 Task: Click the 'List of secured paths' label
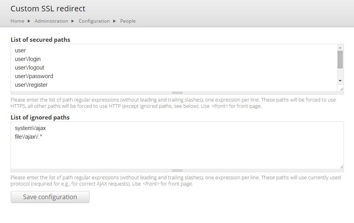41,40
